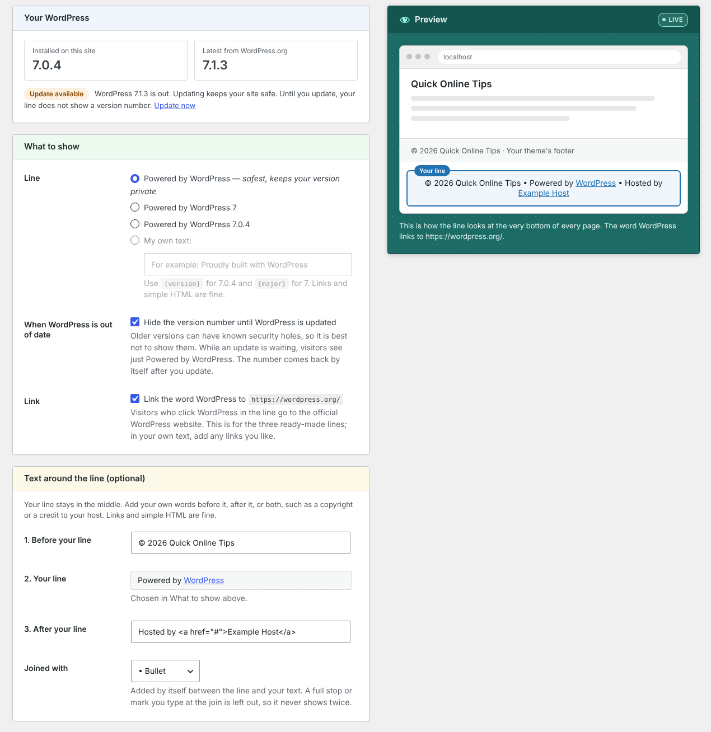Focus the custom text field for own line
This screenshot has height=732, width=711.
248,264
